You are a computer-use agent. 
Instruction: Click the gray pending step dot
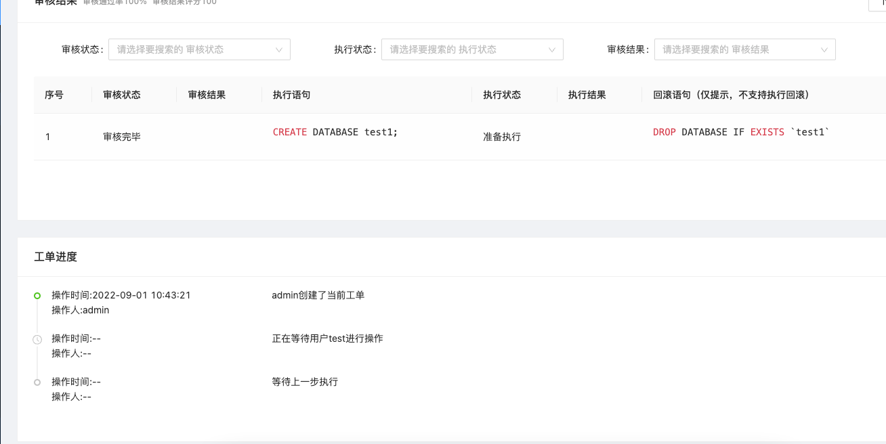(37, 382)
